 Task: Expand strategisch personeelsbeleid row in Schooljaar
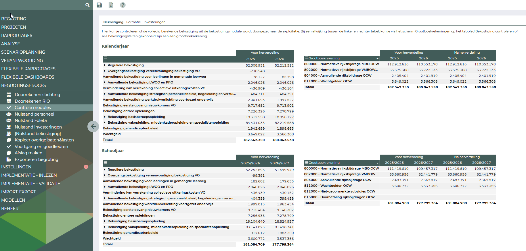[x=105, y=199]
